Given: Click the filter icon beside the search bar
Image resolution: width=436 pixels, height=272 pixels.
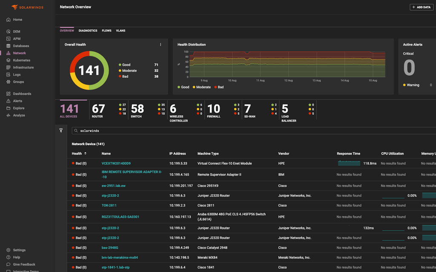Looking at the screenshot, I should click(61, 130).
